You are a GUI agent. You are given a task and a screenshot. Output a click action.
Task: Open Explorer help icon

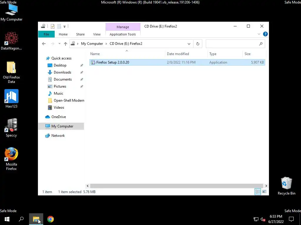coord(265,34)
